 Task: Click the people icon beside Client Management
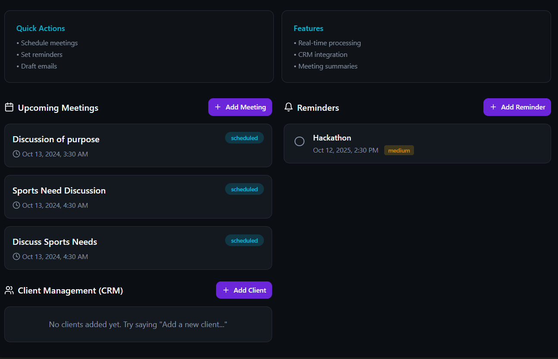coord(9,290)
